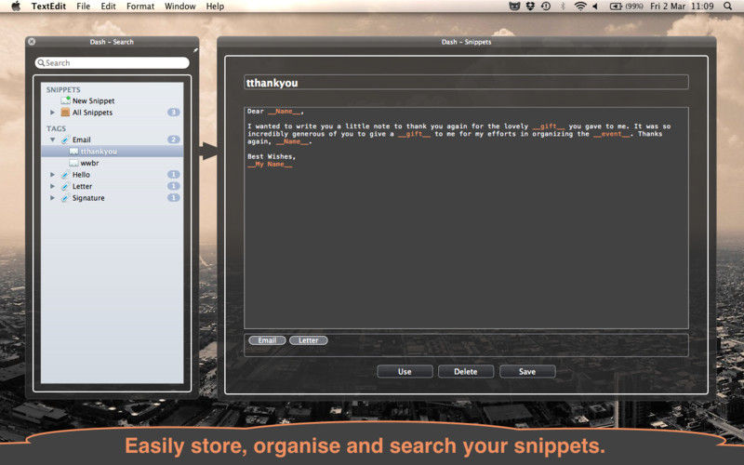744x465 pixels.
Task: Click the Letter tag paperclip icon
Action: pos(65,187)
